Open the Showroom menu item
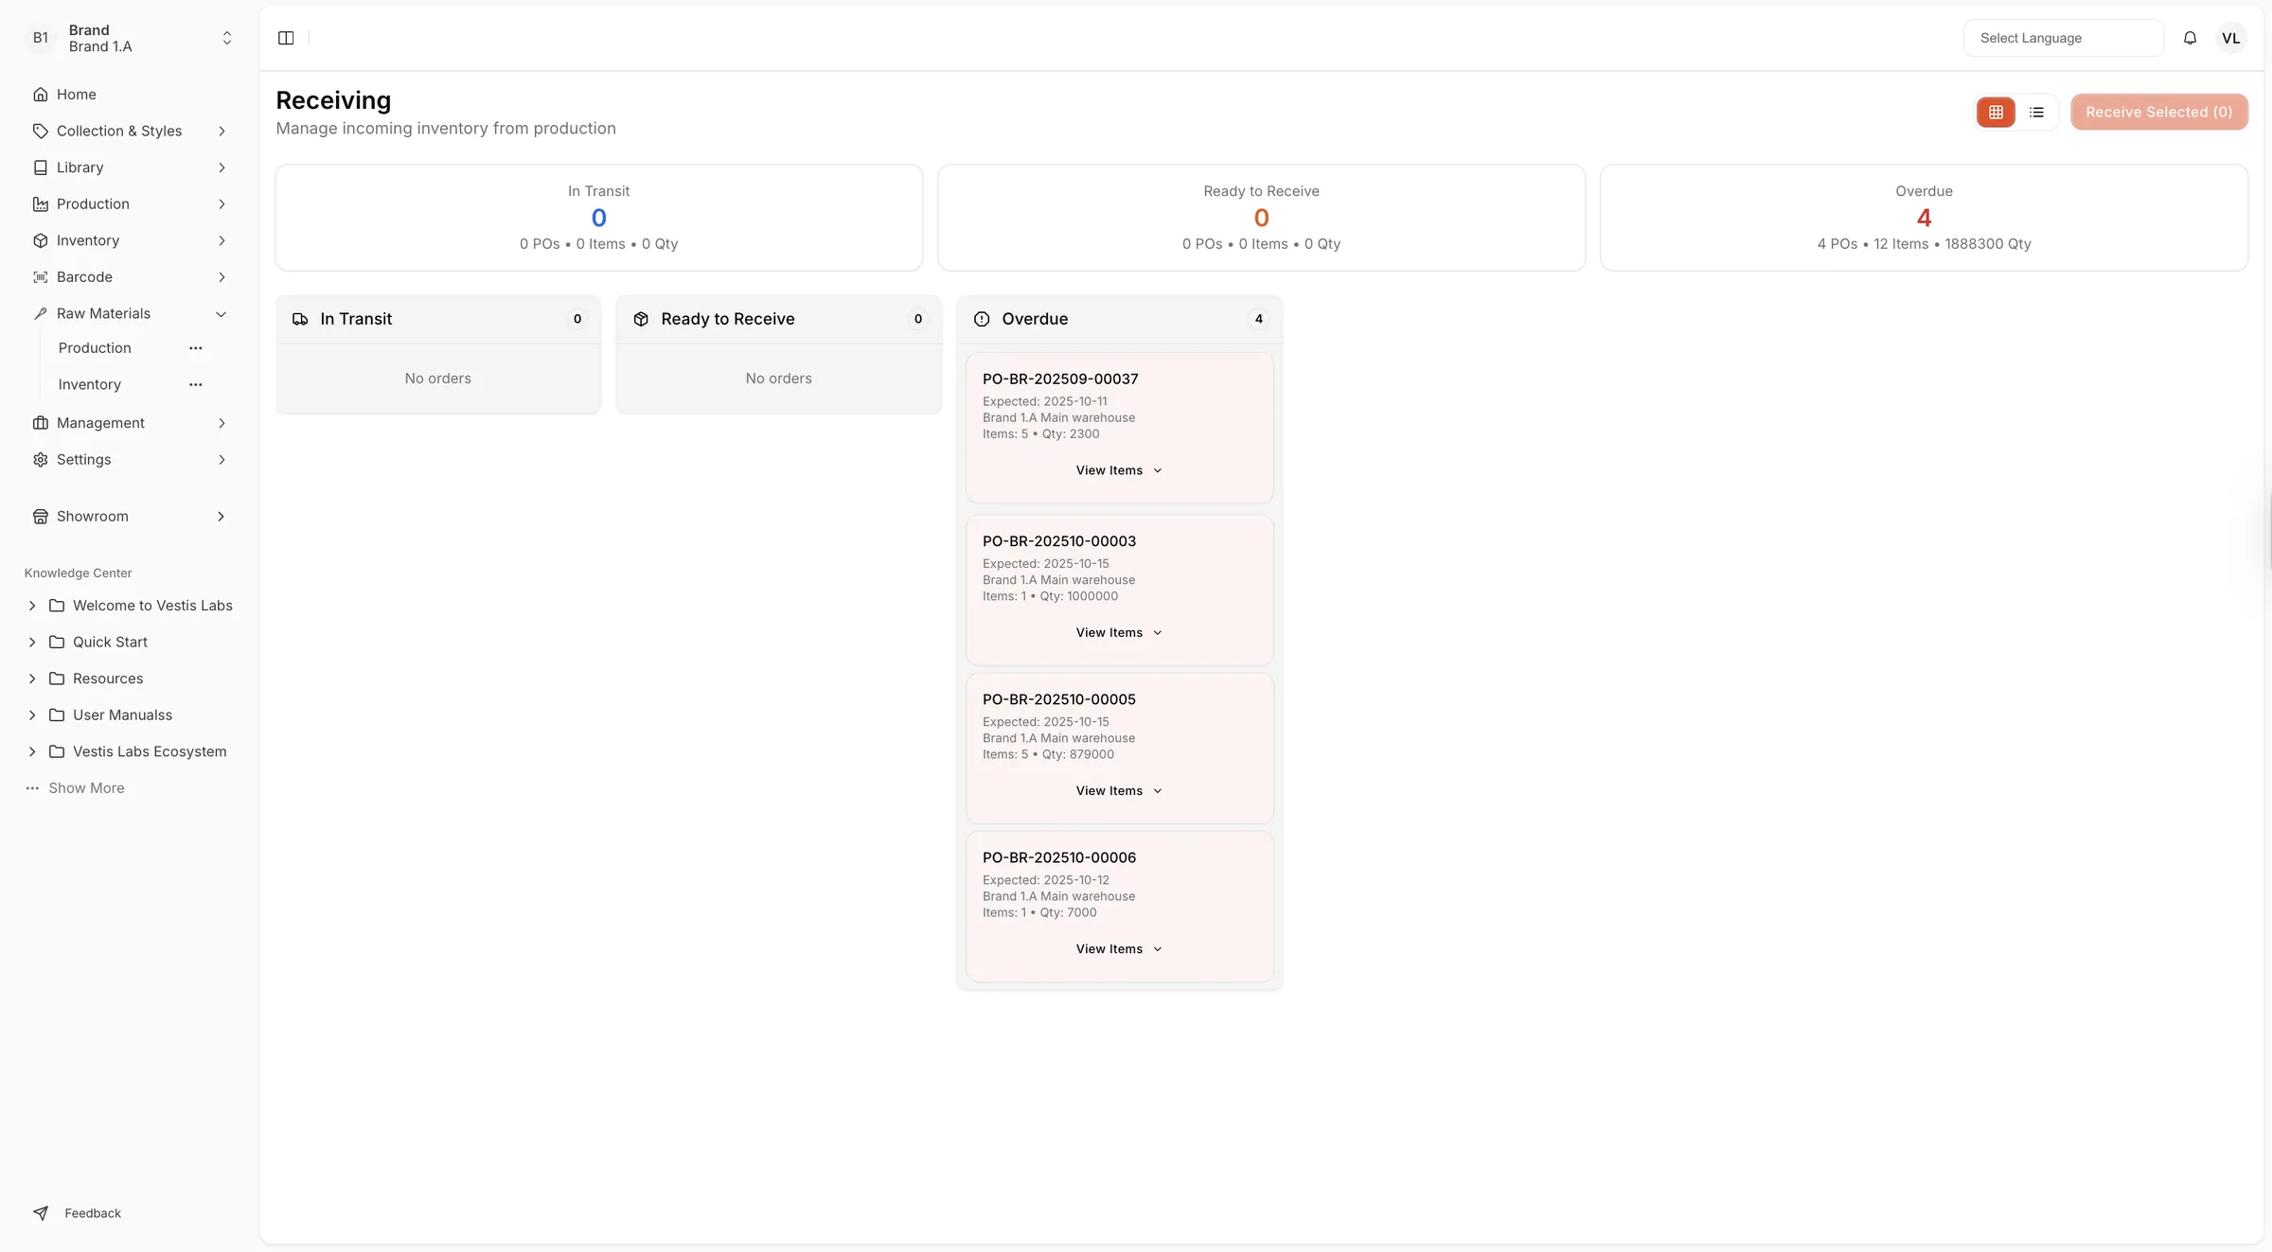The image size is (2272, 1252). tap(131, 517)
